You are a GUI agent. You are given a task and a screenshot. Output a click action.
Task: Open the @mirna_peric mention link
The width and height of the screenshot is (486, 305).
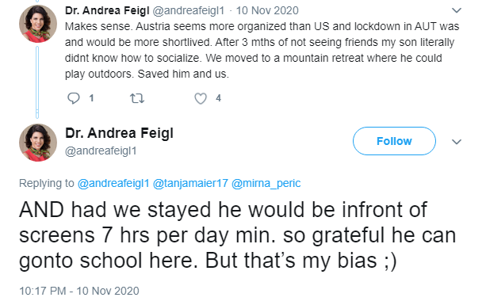pyautogui.click(x=266, y=183)
